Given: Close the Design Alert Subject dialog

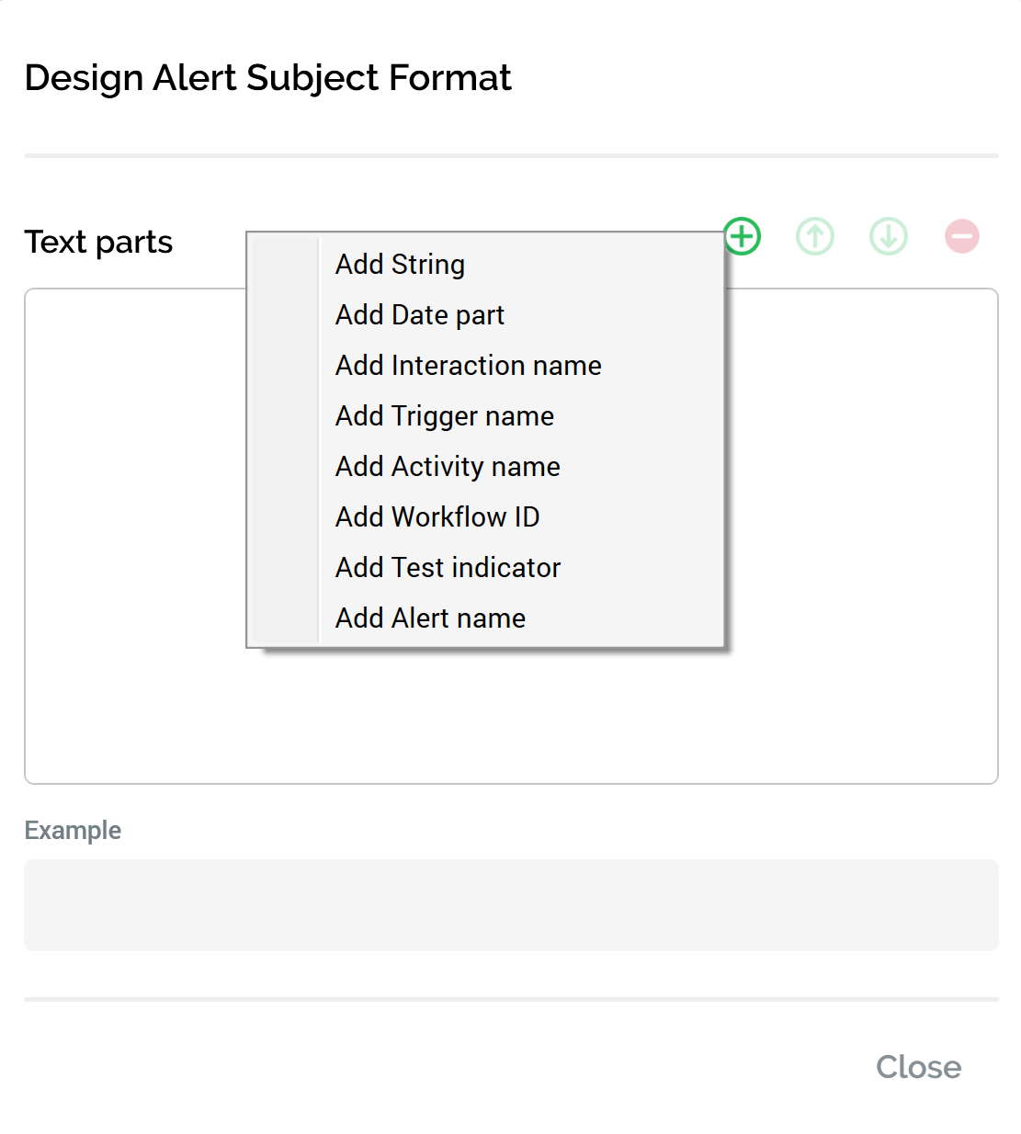Looking at the screenshot, I should (x=917, y=1067).
